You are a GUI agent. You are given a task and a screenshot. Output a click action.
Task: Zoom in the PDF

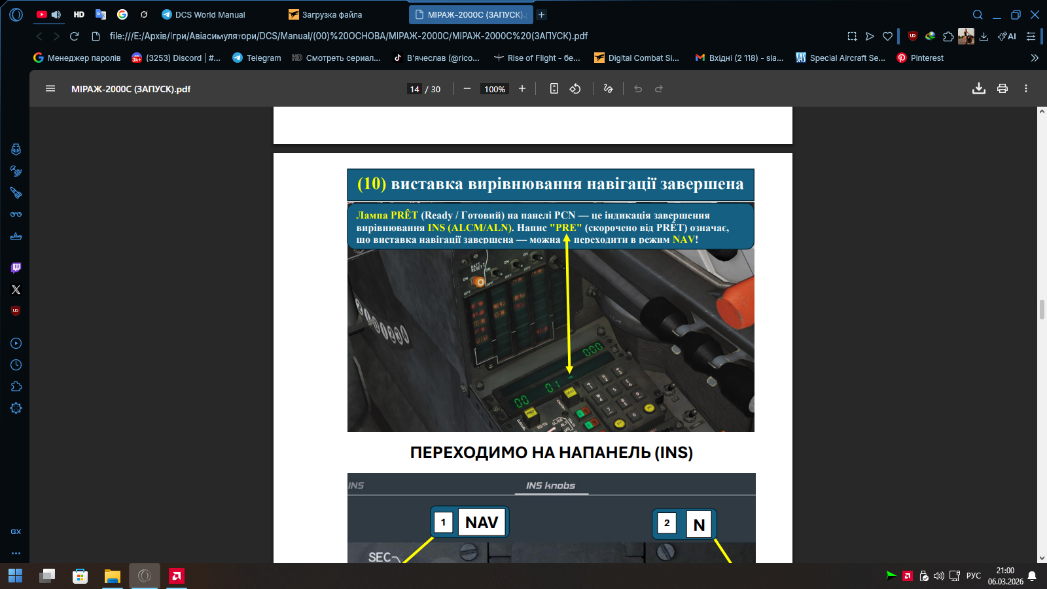[522, 89]
